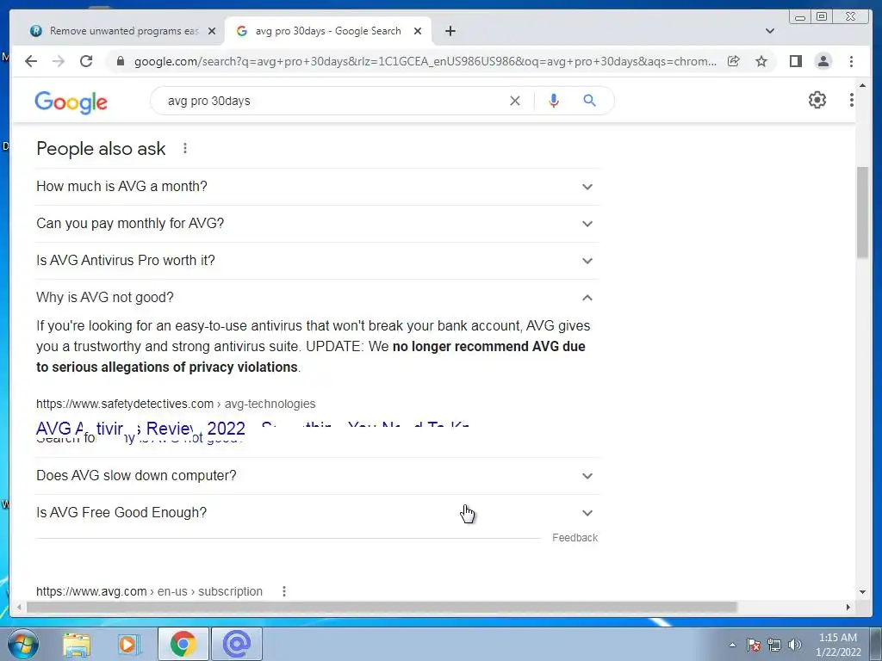This screenshot has height=661, width=882.
Task: Share this page from address bar
Action: [x=734, y=61]
